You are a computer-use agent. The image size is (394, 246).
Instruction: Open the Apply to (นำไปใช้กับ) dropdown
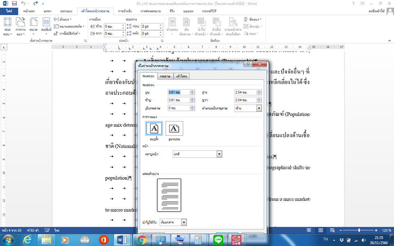[x=184, y=222]
